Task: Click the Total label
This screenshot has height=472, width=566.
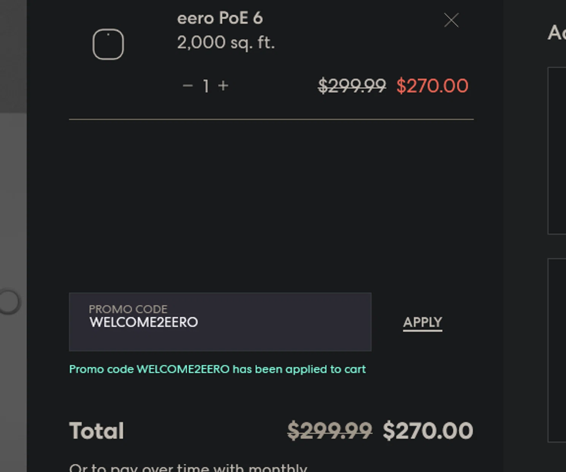Action: [x=97, y=431]
